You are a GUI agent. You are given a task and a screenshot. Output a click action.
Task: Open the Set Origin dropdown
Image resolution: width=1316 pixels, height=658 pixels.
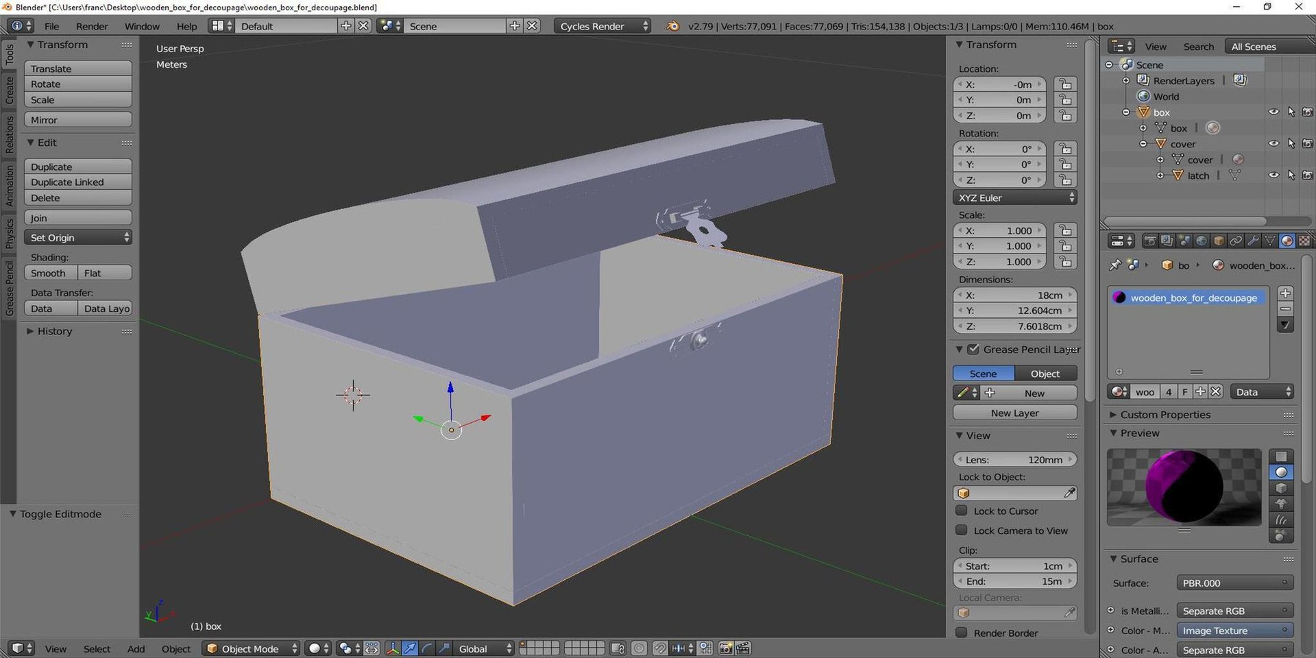point(78,237)
